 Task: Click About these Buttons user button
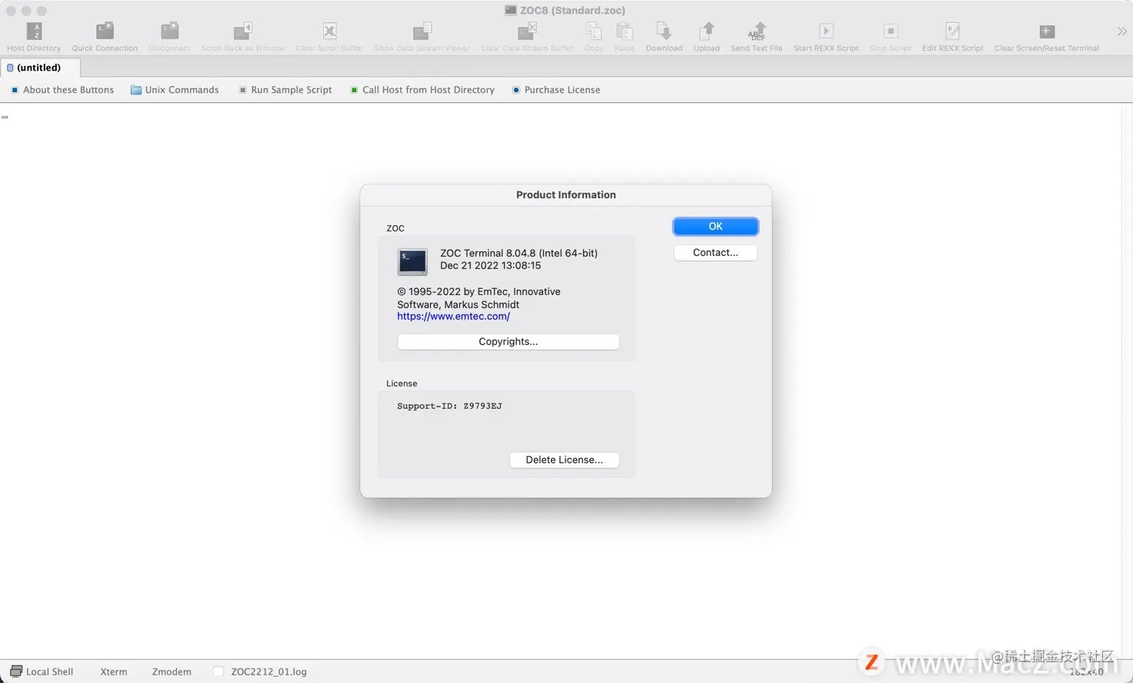click(x=62, y=90)
